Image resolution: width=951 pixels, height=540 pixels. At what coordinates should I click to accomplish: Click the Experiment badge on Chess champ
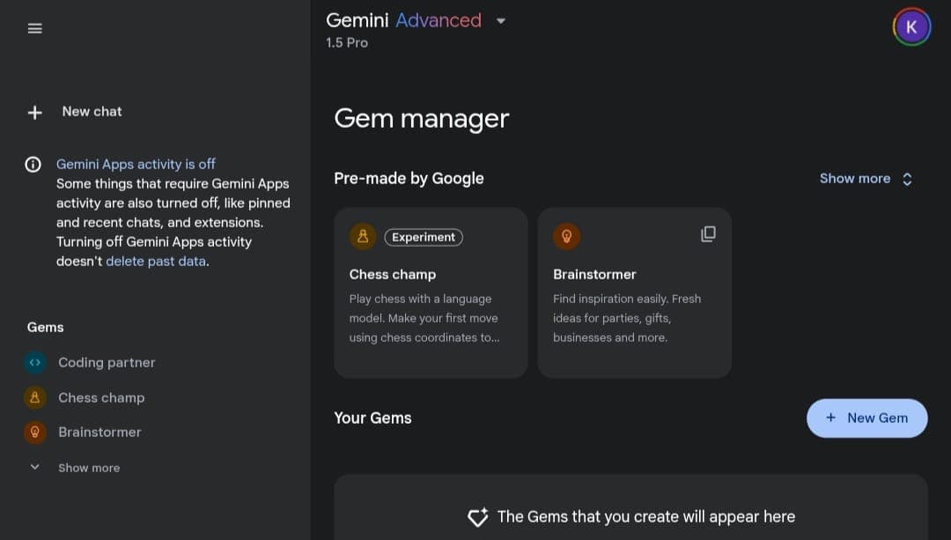click(423, 237)
